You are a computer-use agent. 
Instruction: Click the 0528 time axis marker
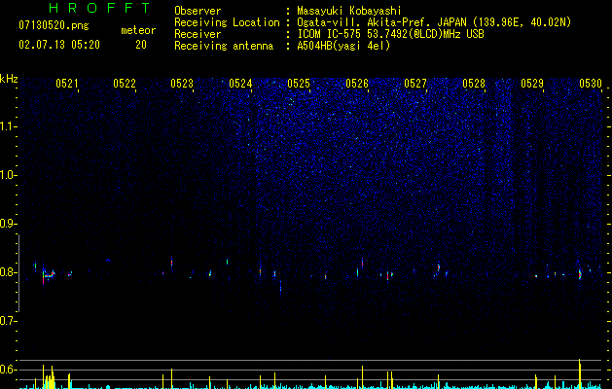[474, 84]
